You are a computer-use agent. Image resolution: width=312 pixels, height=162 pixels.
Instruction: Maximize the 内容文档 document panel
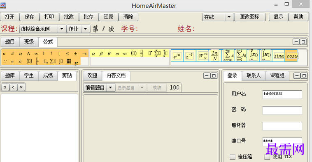pyautogui.click(x=214, y=76)
